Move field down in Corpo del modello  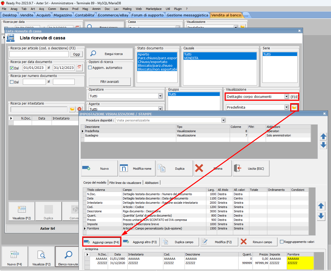click(321, 216)
